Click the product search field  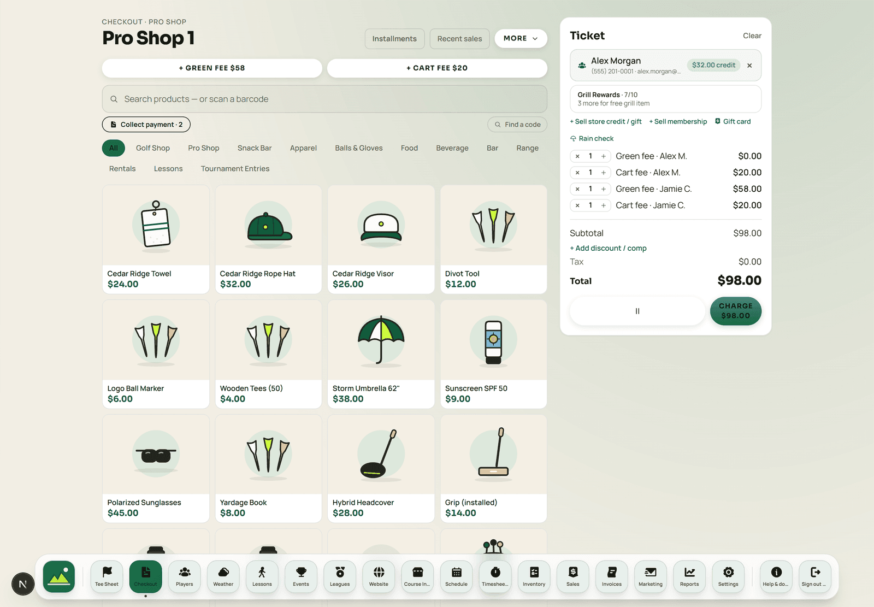324,99
